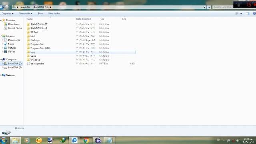
Task: Click the Intel folder icon
Action: (28, 36)
